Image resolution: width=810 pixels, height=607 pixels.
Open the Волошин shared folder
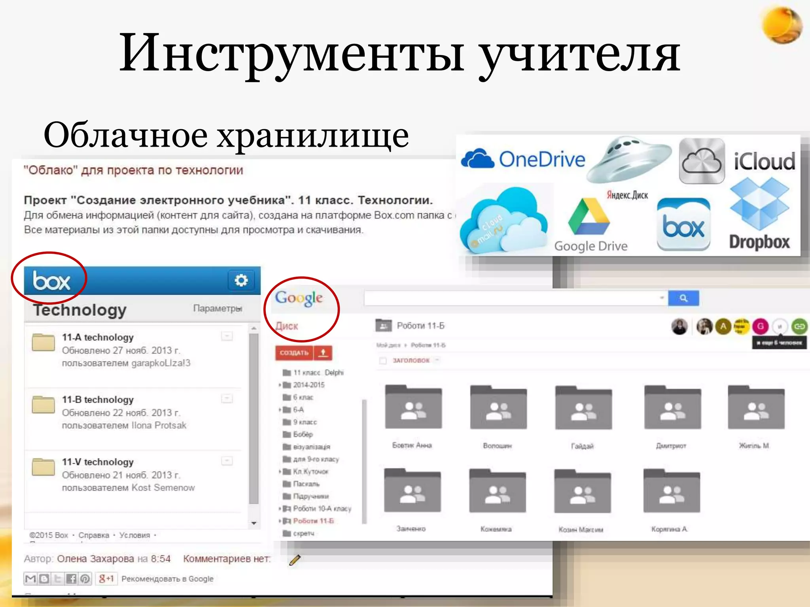[x=498, y=407]
